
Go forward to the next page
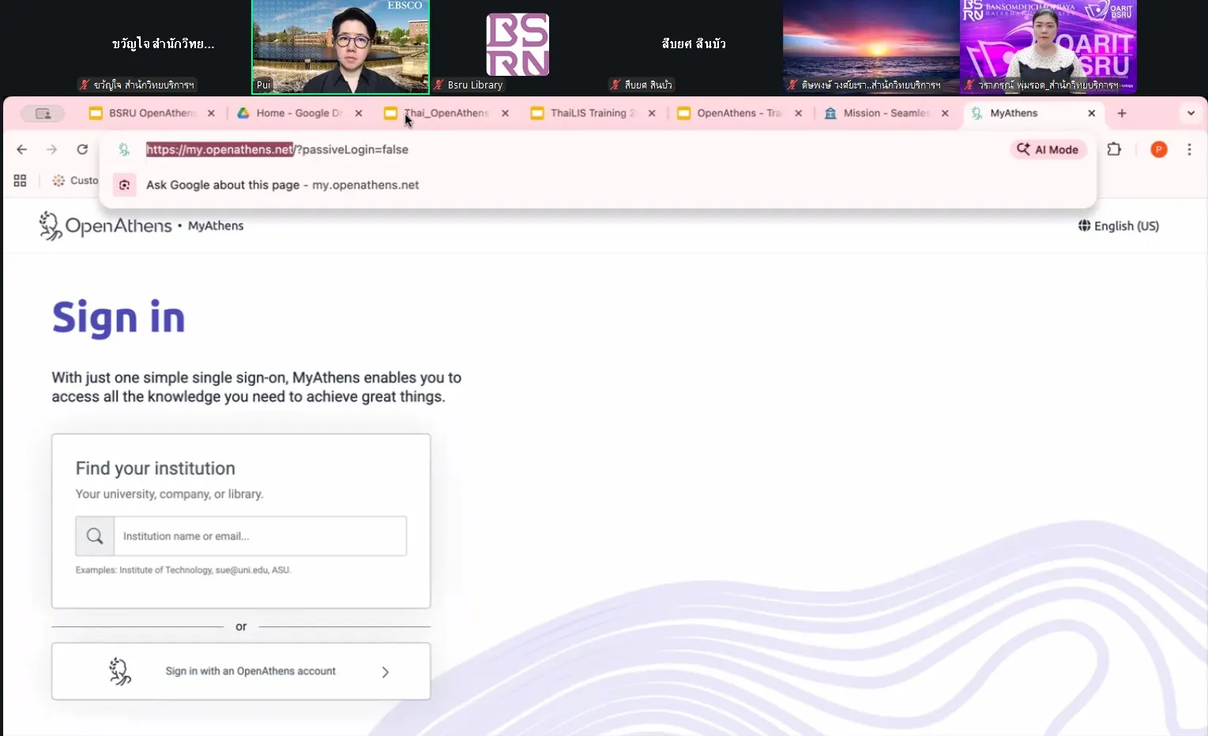point(52,149)
